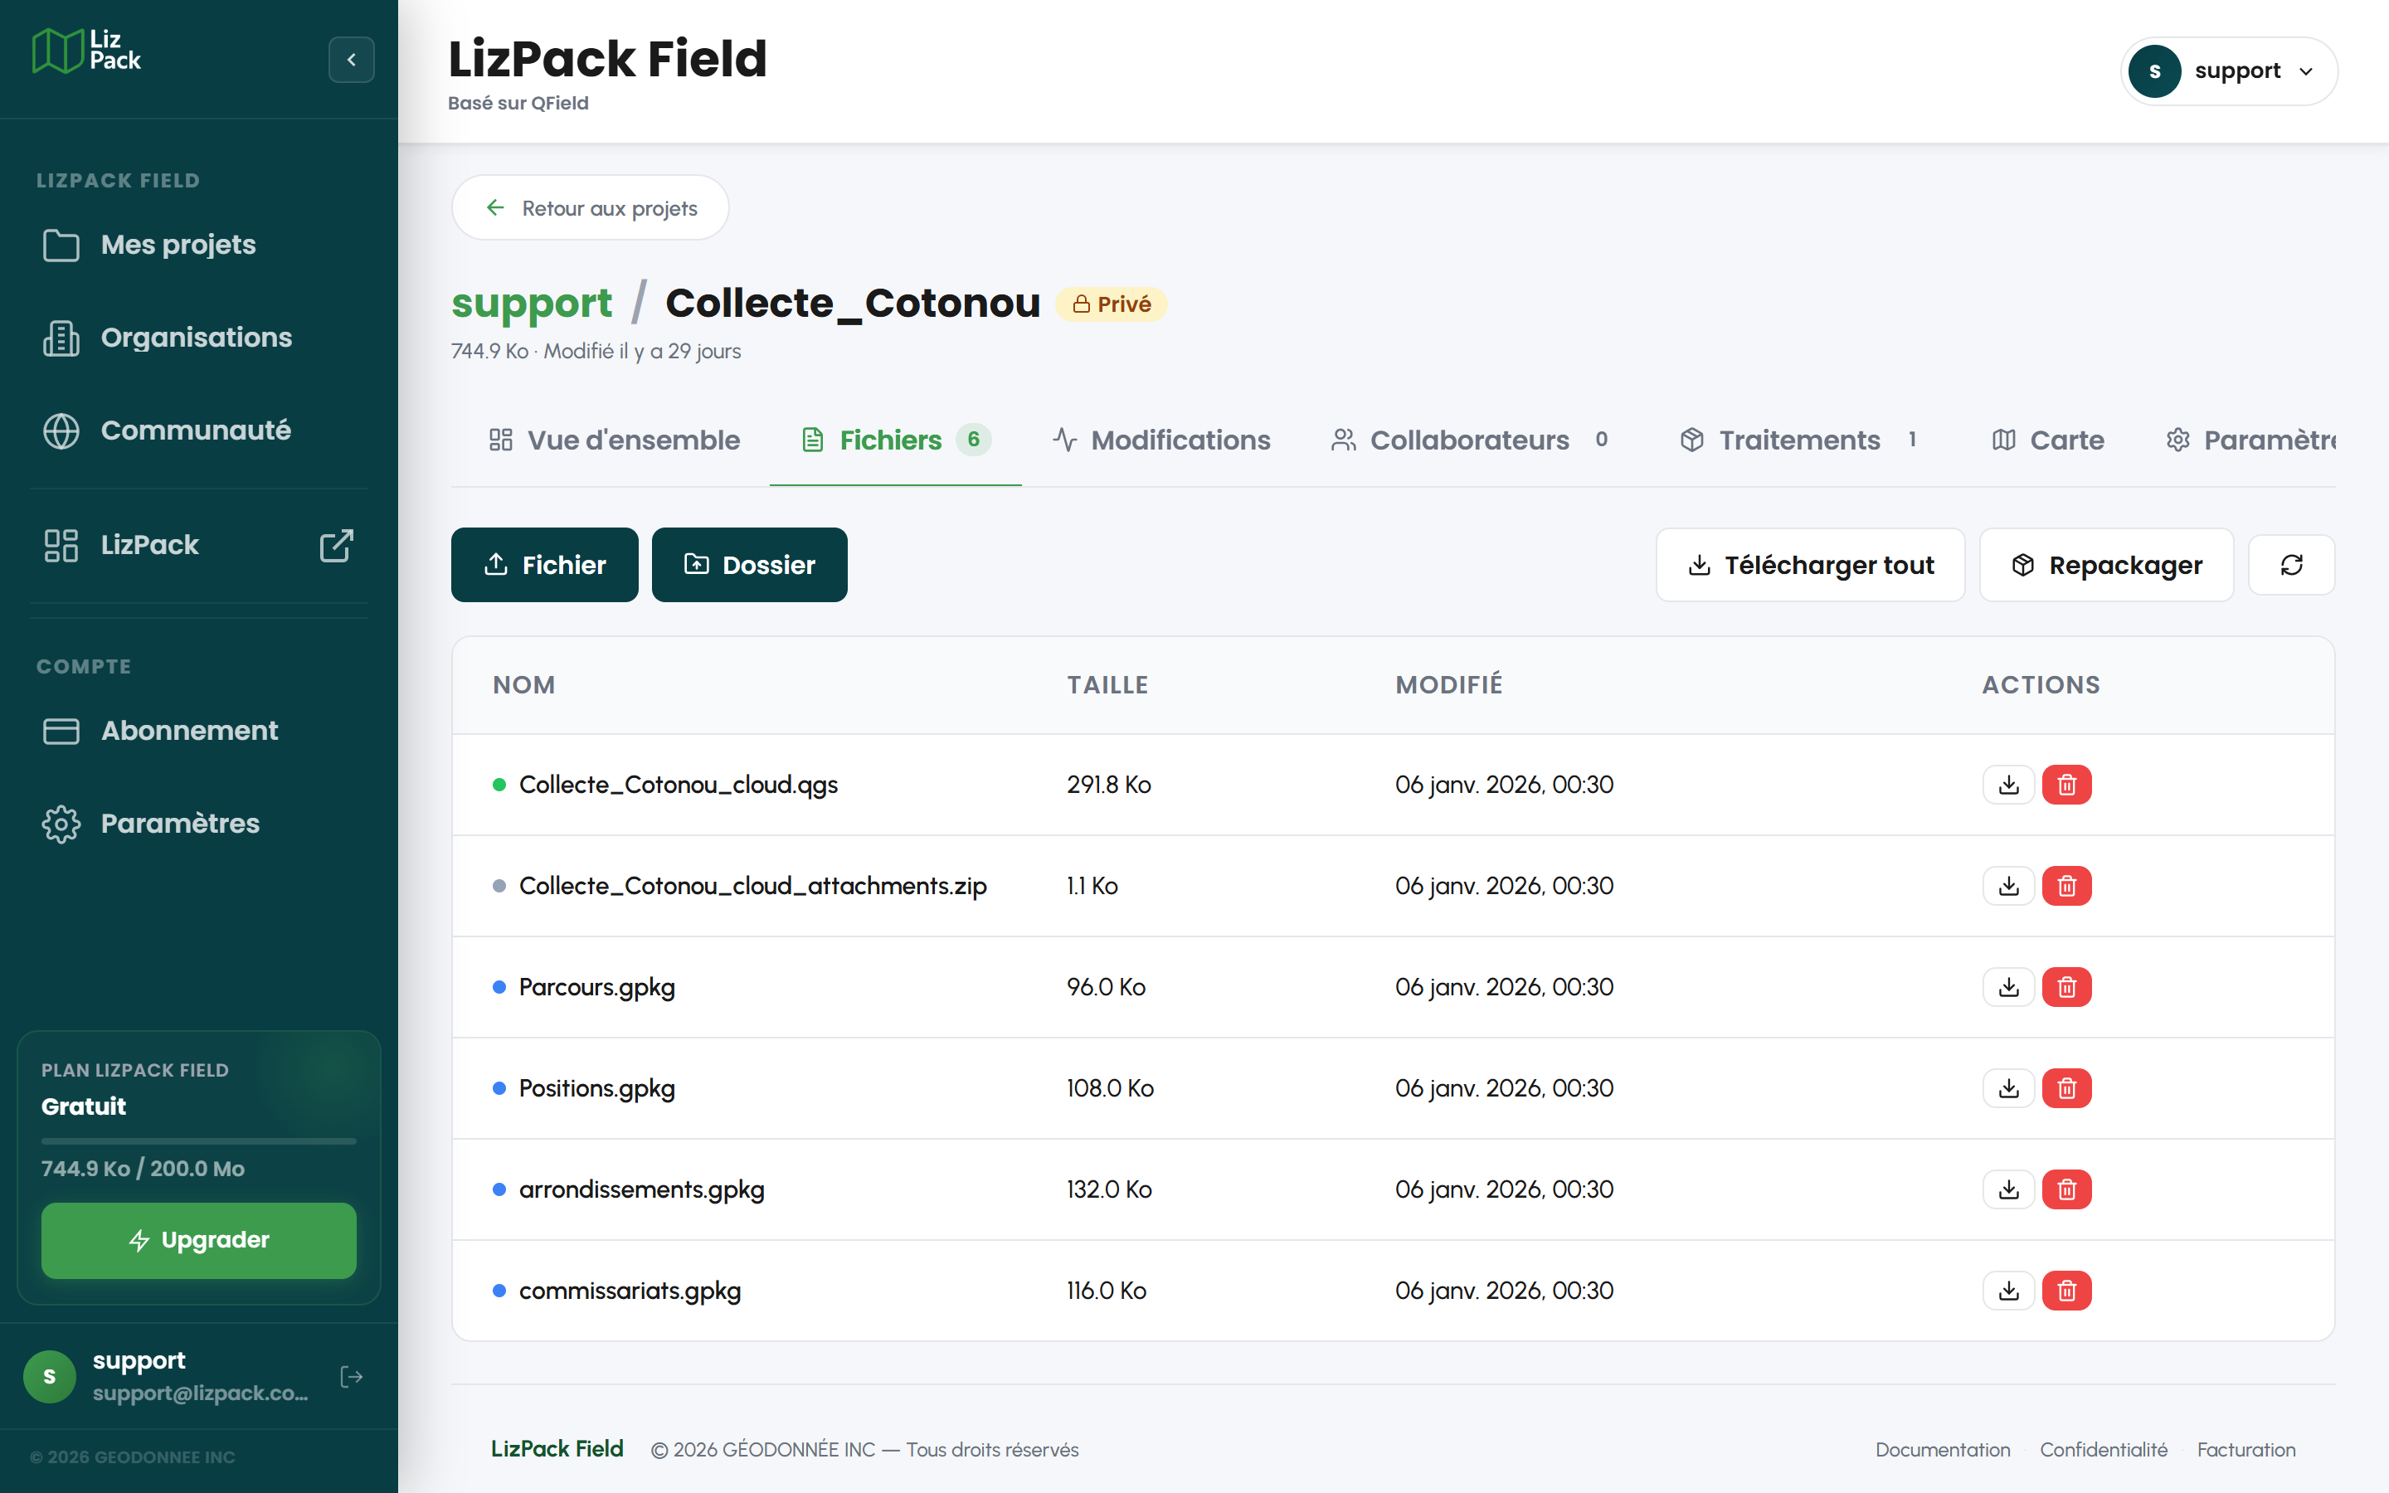Download Collecte_Cotonou_cloud.qgs file
The image size is (2389, 1493).
[x=2009, y=785]
